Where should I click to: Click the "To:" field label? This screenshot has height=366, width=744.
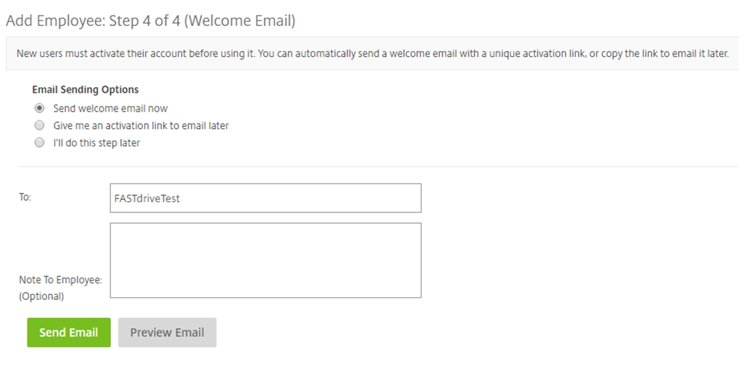click(25, 196)
